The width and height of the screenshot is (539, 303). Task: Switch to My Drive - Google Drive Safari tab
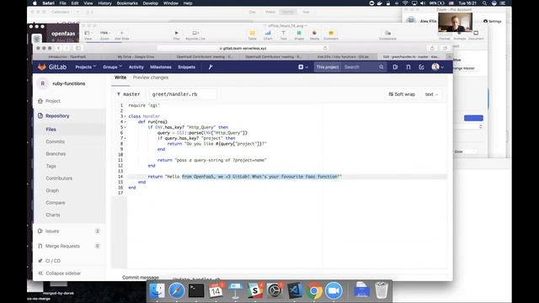pos(136,56)
